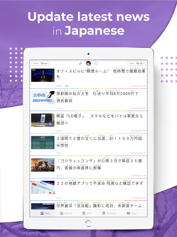177x237 pixels.
Task: Read headline ２週間で２度の宝くじ当選
Action: point(99,141)
